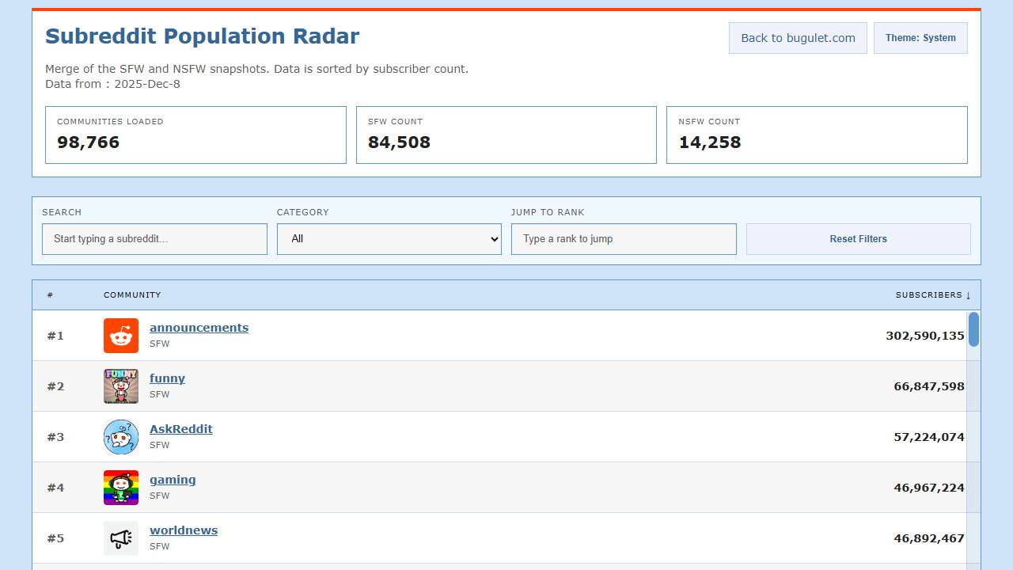Click the SFW label under worldnews

tap(159, 547)
